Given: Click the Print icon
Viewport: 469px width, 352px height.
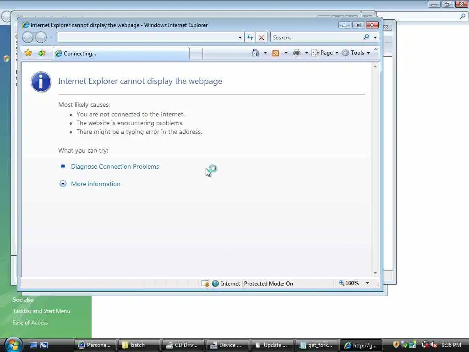Looking at the screenshot, I should pyautogui.click(x=296, y=53).
